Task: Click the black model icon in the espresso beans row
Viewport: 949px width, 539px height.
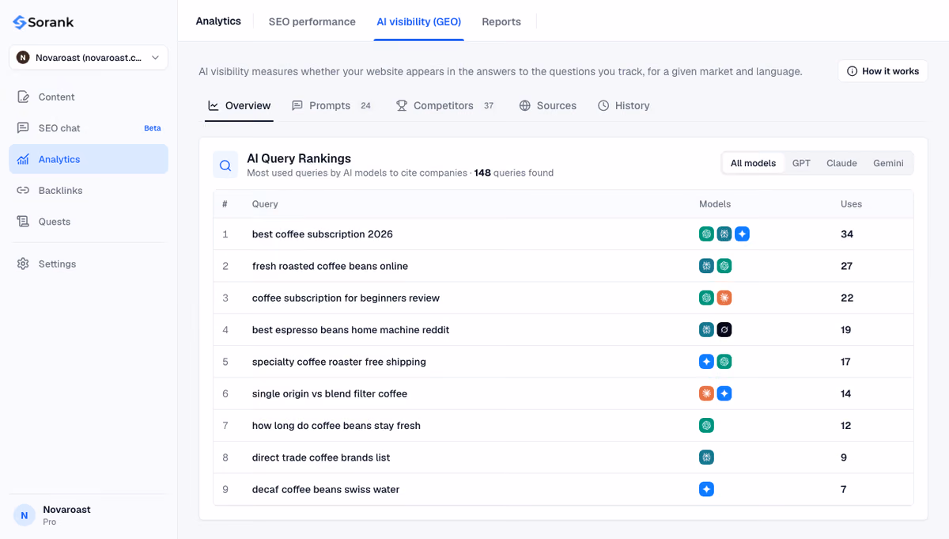Action: pyautogui.click(x=724, y=330)
